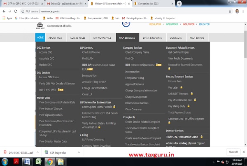Open Enquire DIN Status link
Screen dimensions: 247x166
pos(49,77)
